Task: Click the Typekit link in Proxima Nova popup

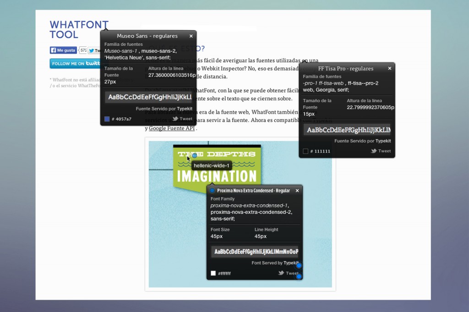Action: [291, 263]
